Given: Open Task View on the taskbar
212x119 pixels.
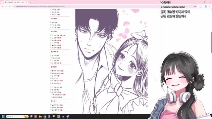Looking at the screenshot, I should pyautogui.click(x=31, y=116).
